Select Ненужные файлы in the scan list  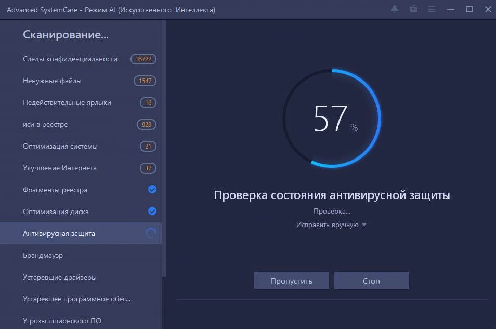[81, 81]
